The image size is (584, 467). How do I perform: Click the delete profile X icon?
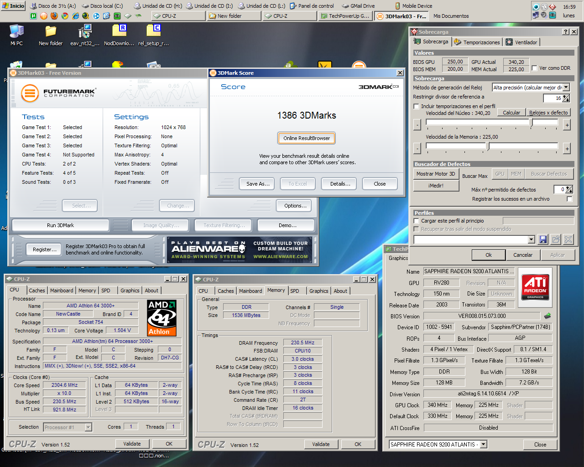tap(568, 239)
